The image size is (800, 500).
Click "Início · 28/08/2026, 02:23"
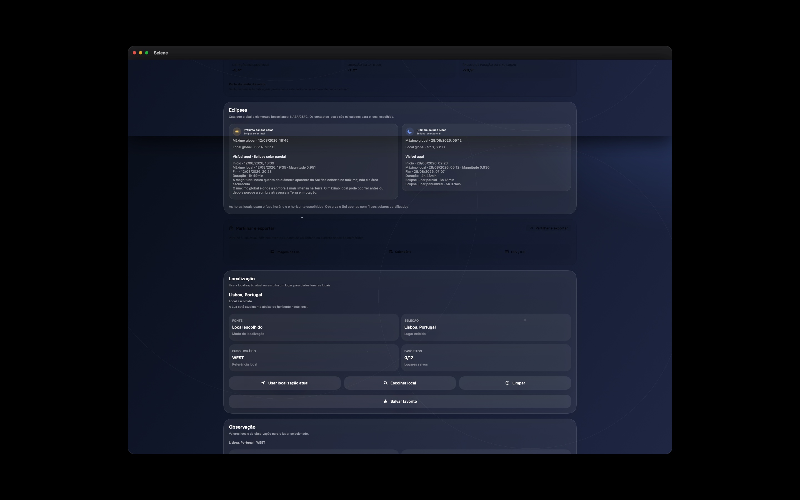click(426, 163)
